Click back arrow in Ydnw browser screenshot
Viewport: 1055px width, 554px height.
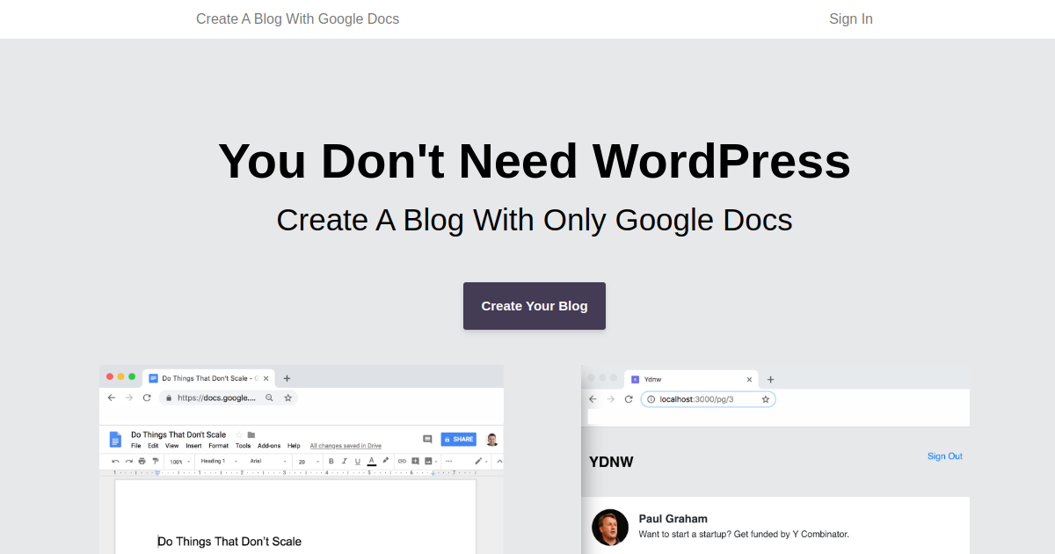coord(593,399)
